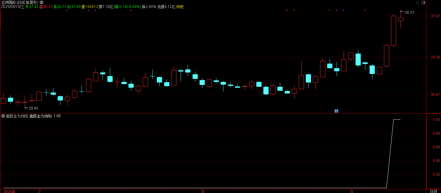441x193 pixels.
Task: Click the 幅-0.18(-0.48%) change value
Action: 128,7
